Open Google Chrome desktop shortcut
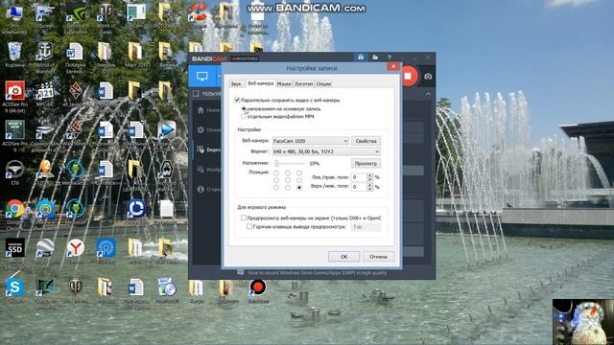This screenshot has height=345, width=614. click(x=14, y=209)
